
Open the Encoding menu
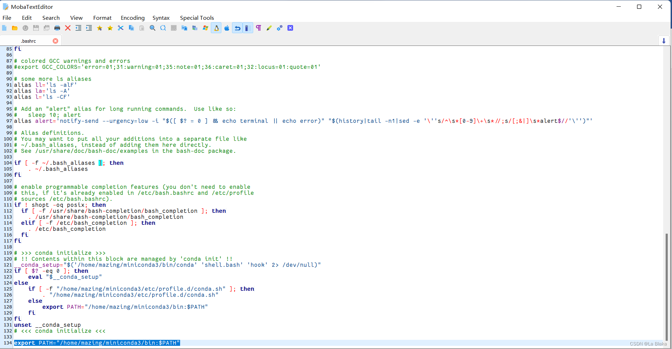(132, 18)
